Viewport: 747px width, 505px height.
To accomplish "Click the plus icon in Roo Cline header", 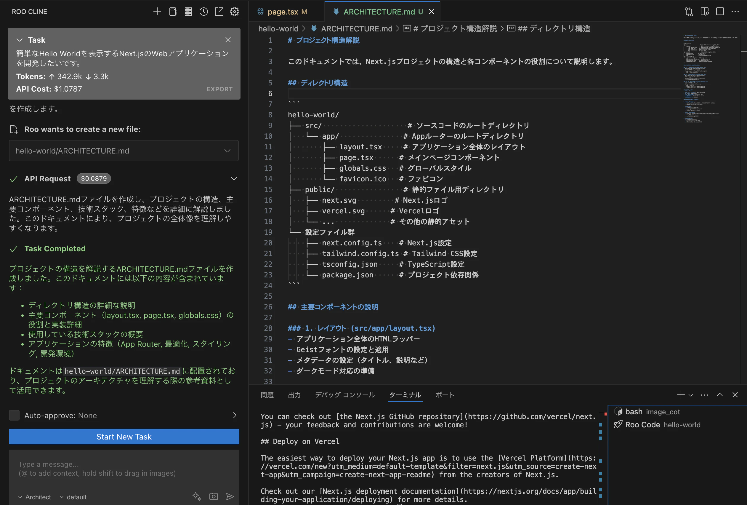I will click(x=157, y=12).
